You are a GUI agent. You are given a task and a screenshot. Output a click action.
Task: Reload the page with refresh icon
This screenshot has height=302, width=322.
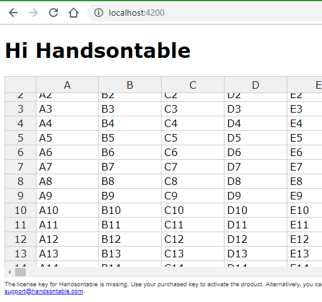point(53,13)
